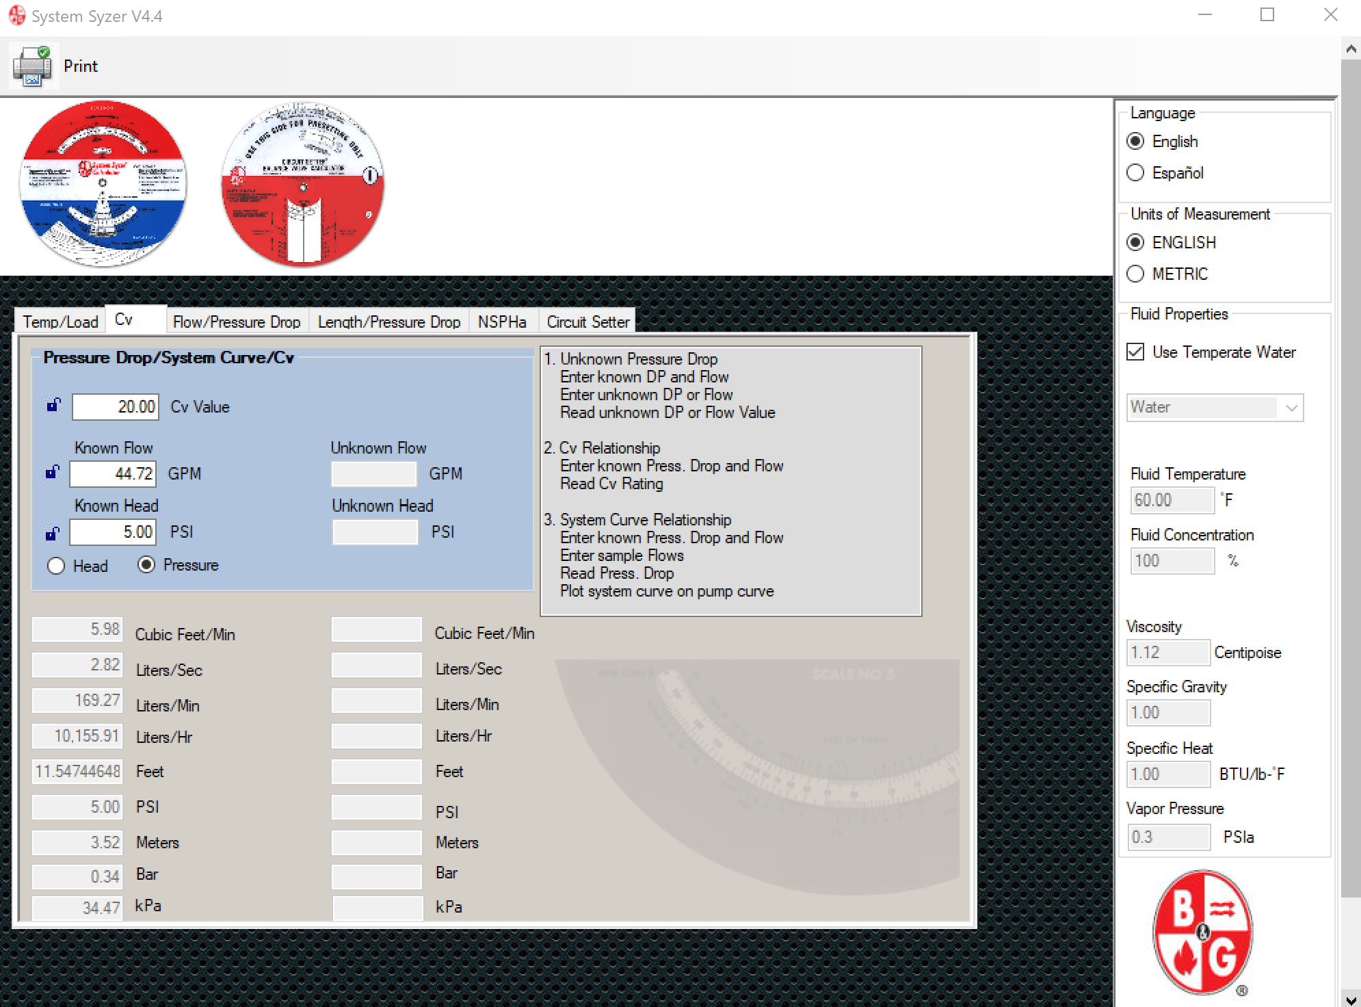Maximize the System Syzer window
This screenshot has width=1361, height=1007.
1267,14
